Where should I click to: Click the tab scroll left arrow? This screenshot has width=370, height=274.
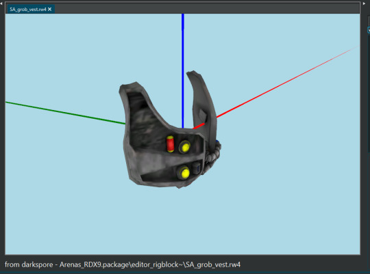[x=1, y=3]
